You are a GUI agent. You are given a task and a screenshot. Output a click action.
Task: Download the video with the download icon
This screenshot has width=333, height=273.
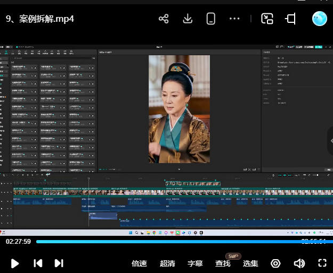[x=188, y=19]
